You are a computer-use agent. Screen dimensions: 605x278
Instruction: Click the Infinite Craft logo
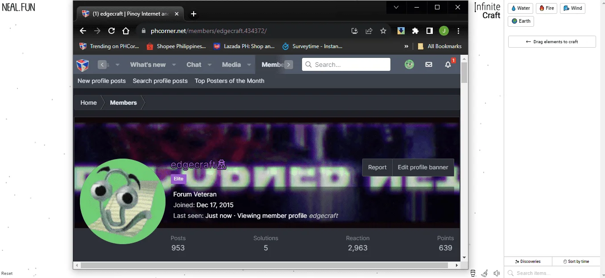pyautogui.click(x=487, y=11)
